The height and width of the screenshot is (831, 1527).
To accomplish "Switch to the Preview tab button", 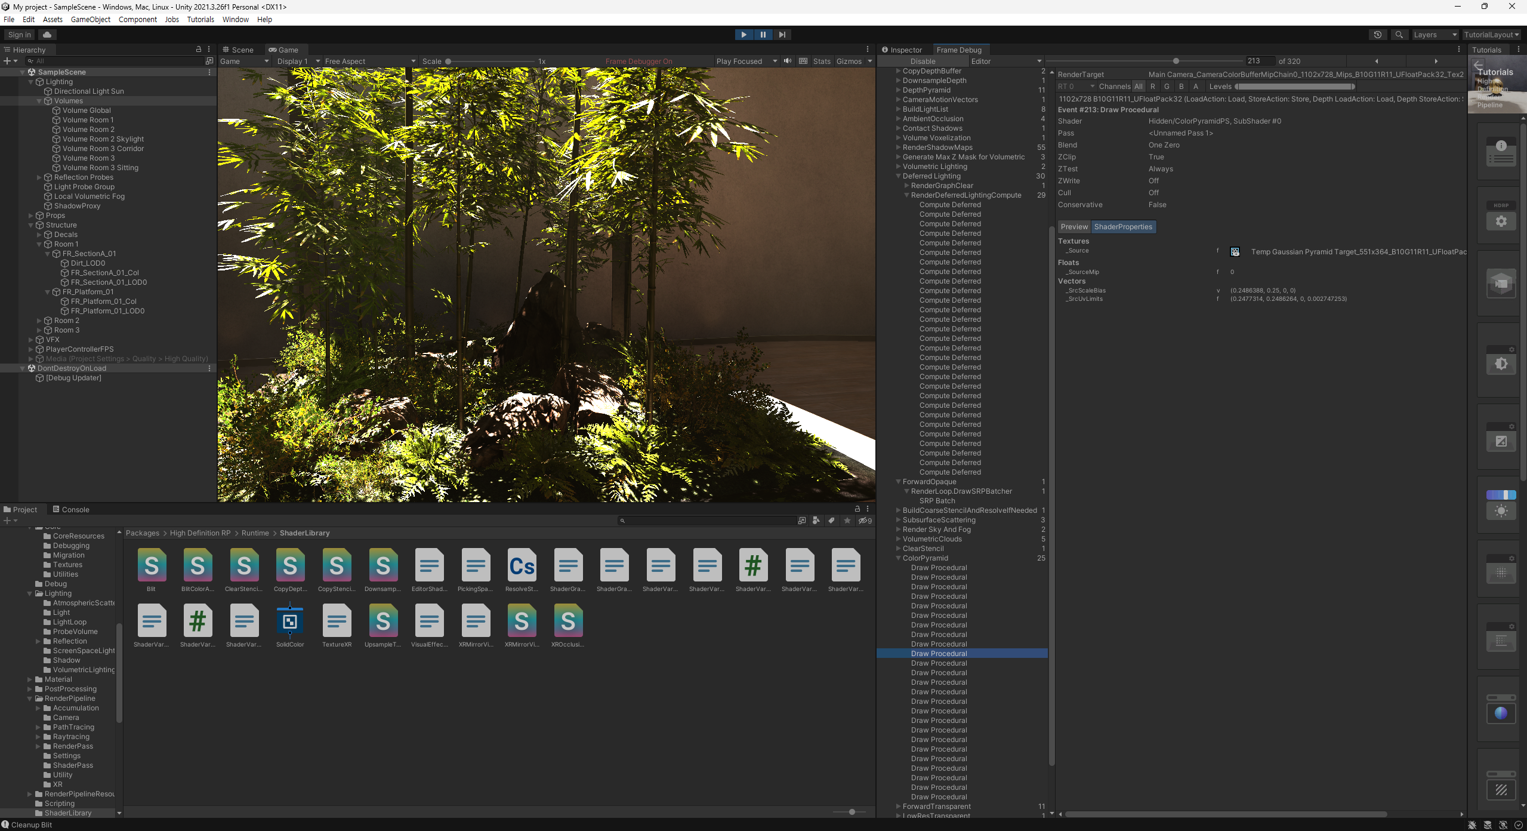I will [x=1074, y=227].
